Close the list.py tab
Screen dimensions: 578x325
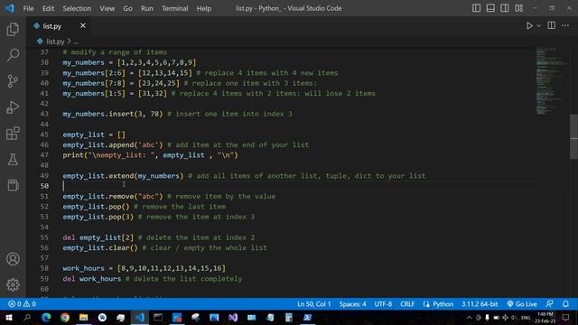[82, 26]
